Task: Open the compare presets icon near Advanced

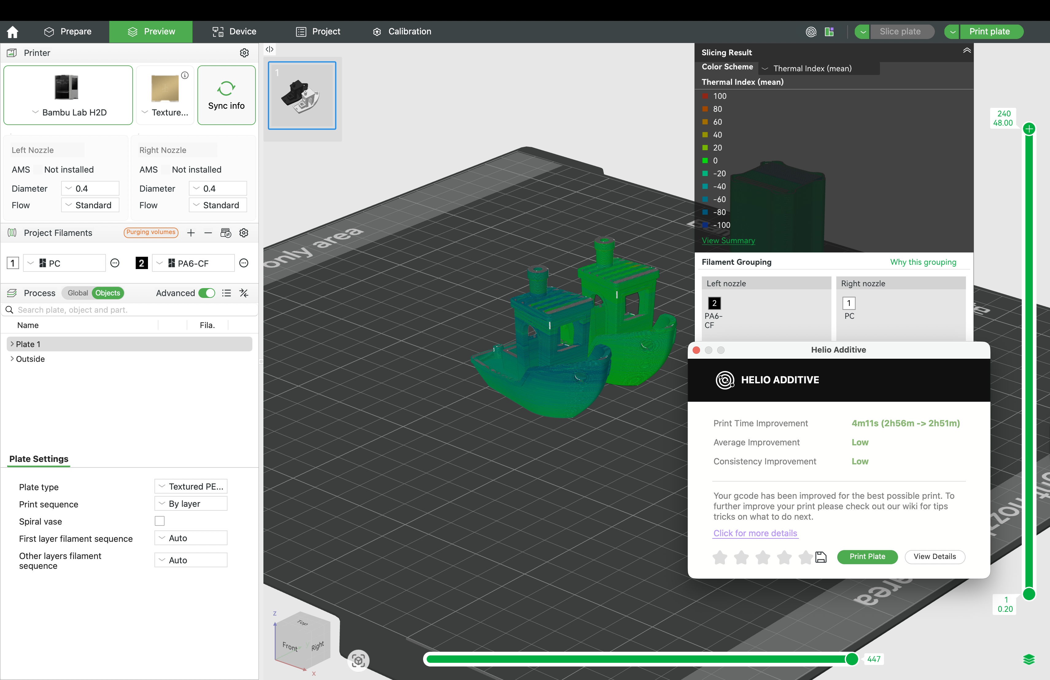Action: pos(243,293)
